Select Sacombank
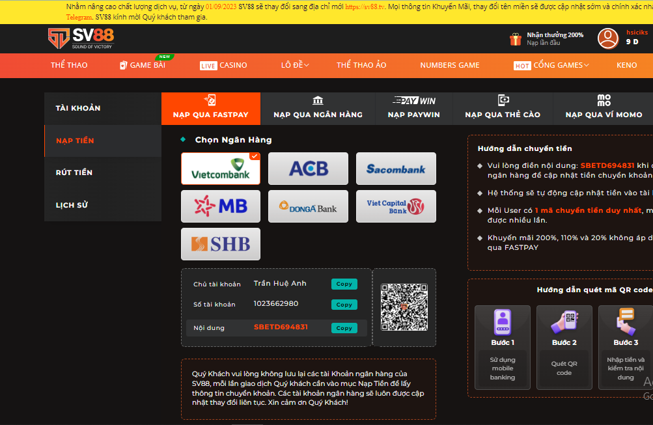 [x=396, y=169]
